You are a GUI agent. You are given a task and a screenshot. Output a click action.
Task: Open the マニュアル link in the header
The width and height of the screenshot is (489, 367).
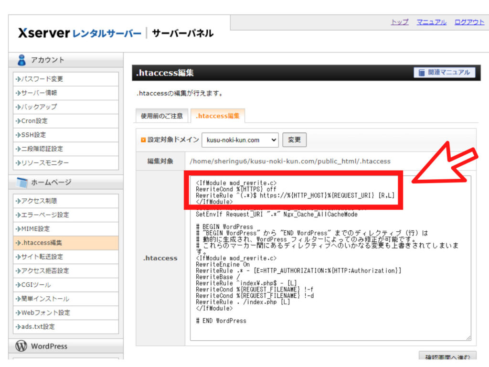pyautogui.click(x=432, y=22)
